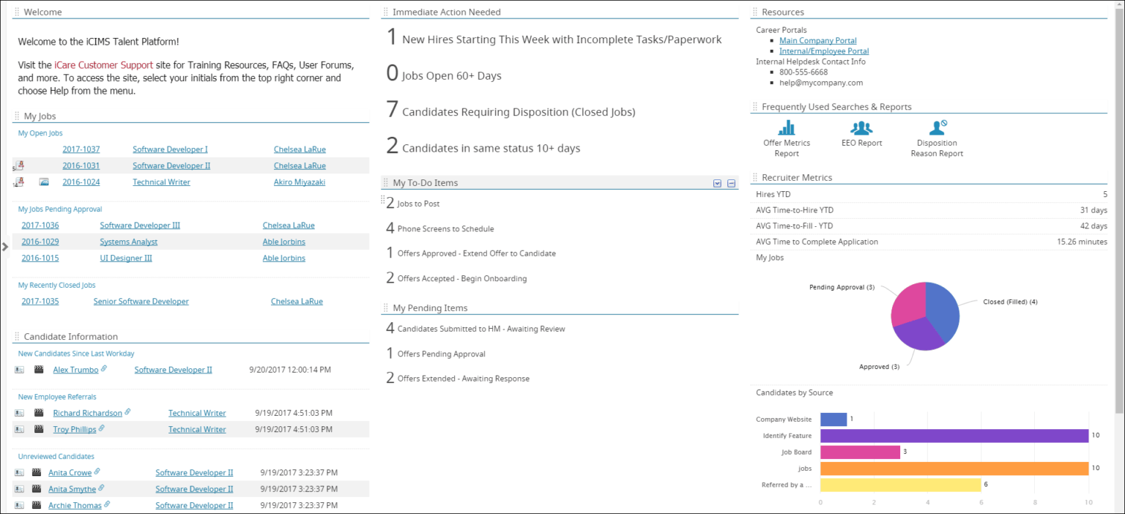Open job 2017-1037 from My Open Jobs
Screen dimensions: 1125x514
[81, 149]
